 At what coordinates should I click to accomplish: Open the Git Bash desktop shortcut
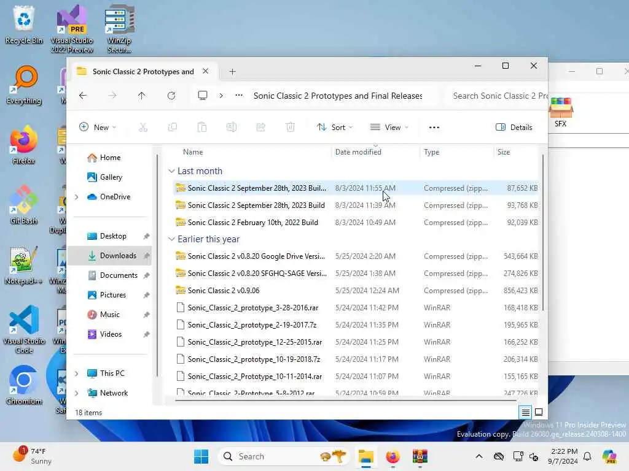(x=24, y=205)
